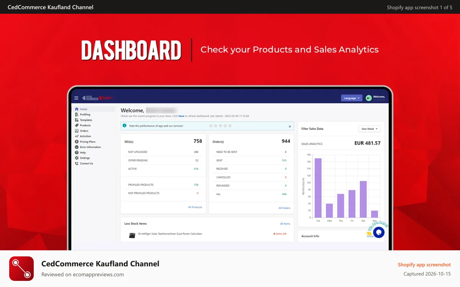Click the Thursday bar in sales chart
The height and width of the screenshot is (287, 460).
tap(340, 205)
